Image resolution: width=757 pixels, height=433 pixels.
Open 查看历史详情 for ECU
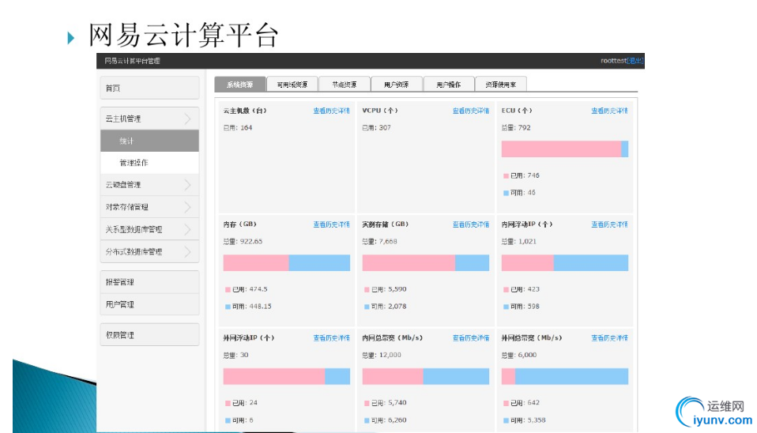coord(610,111)
